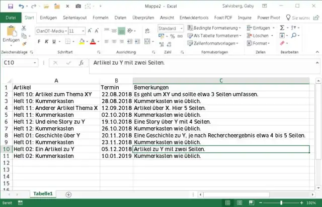Open the number format dropdown Standard
Viewport: 322px width, 207px height.
[181, 29]
